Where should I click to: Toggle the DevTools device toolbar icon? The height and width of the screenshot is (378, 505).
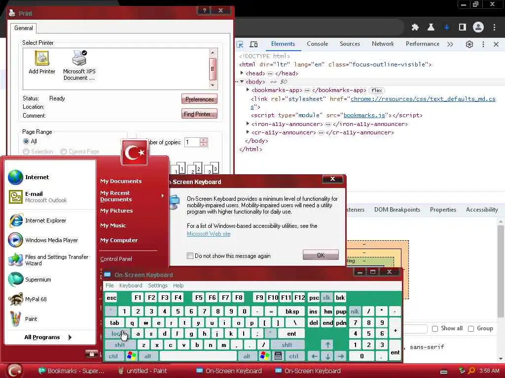coord(254,44)
